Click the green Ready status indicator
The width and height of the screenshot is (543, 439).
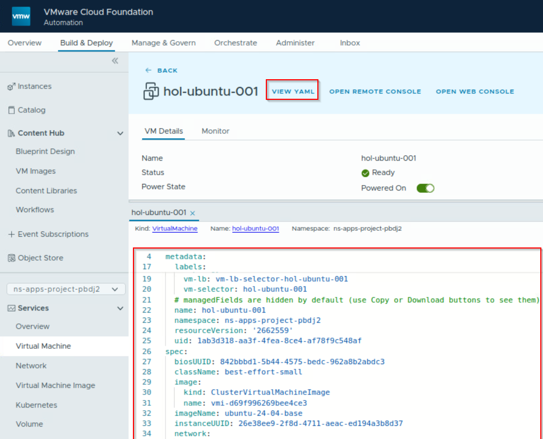[366, 173]
